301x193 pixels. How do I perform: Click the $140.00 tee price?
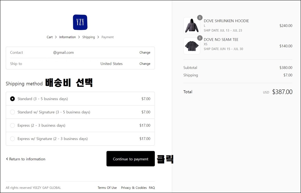(x=286, y=46)
